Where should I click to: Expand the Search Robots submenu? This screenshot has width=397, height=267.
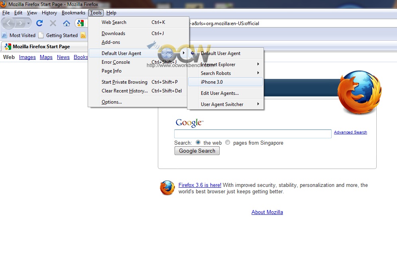225,73
